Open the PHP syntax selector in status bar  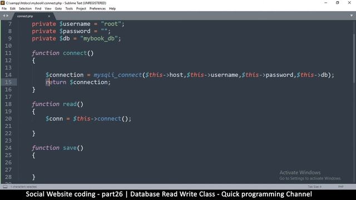coord(340,187)
